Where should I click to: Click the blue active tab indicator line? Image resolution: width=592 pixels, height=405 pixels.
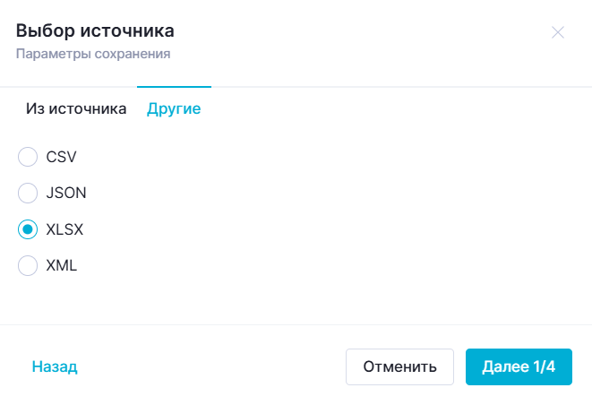174,87
